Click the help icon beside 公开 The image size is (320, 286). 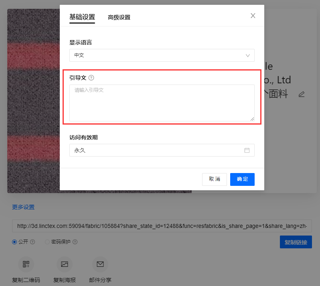click(x=33, y=242)
